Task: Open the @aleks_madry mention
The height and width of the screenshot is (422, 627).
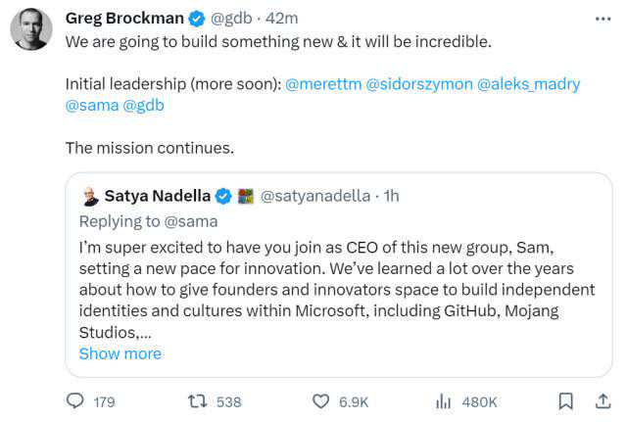Action: point(528,83)
